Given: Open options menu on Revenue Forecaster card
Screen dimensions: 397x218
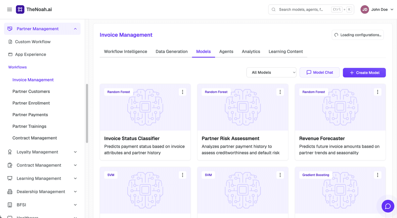Looking at the screenshot, I should click(377, 92).
